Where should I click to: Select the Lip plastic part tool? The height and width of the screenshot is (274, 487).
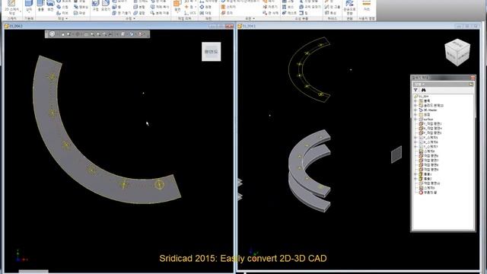304,13
